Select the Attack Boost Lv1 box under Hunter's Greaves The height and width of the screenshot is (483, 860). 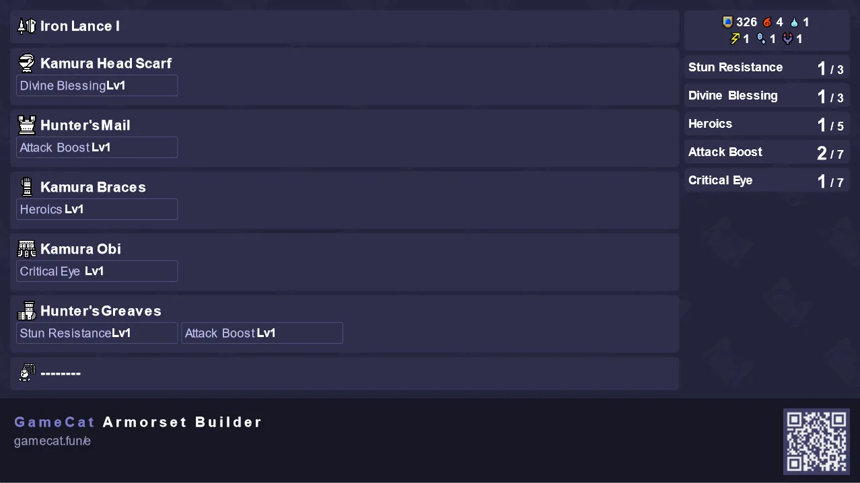(x=262, y=333)
